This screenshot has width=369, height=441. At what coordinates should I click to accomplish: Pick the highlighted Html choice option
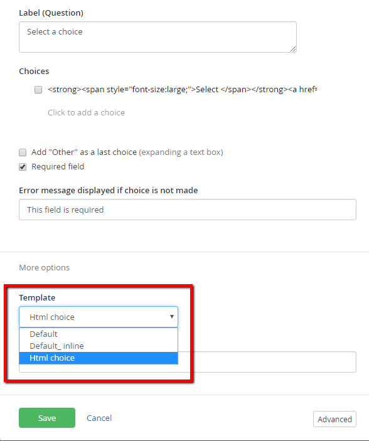(99, 358)
